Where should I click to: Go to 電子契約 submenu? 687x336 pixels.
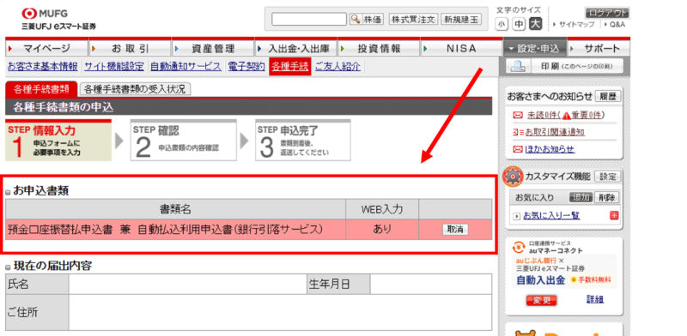(x=246, y=67)
